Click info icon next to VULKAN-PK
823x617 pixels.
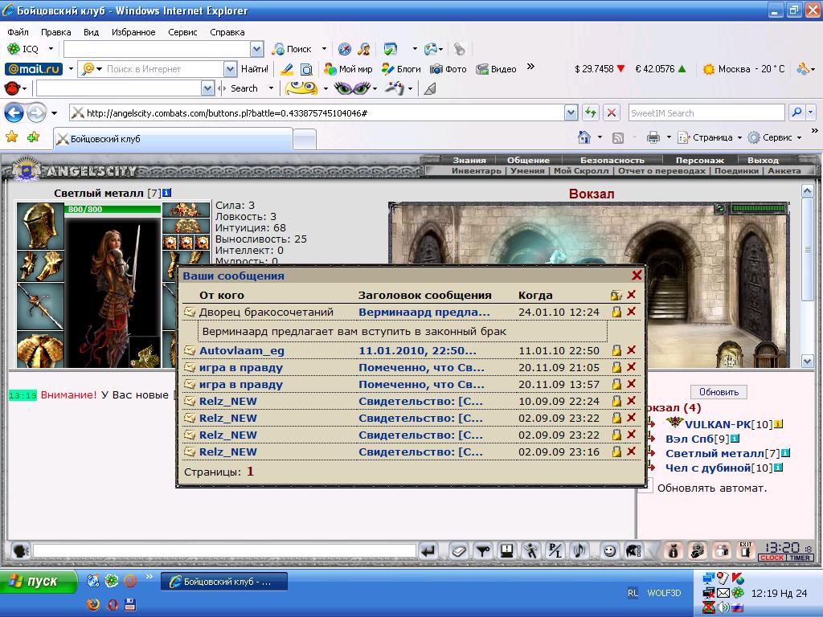(778, 424)
